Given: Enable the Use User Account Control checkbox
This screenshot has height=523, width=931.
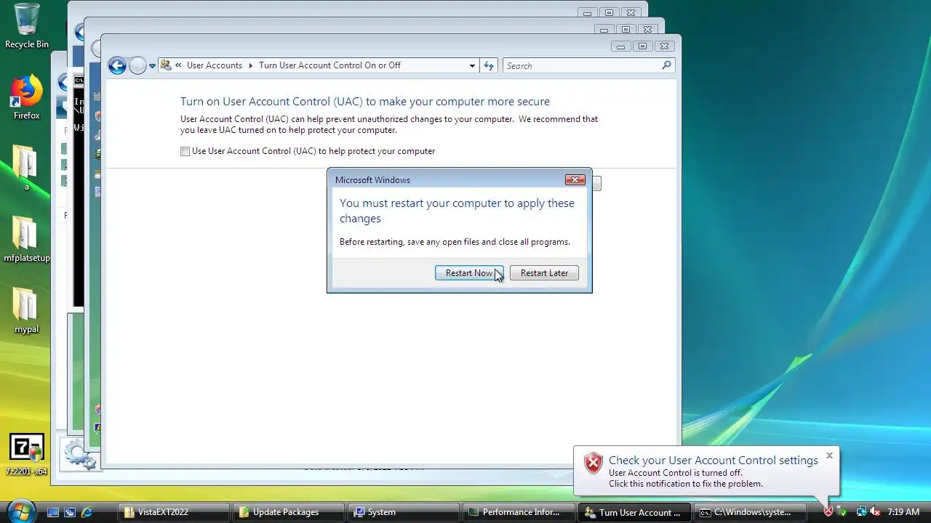Looking at the screenshot, I should (185, 151).
